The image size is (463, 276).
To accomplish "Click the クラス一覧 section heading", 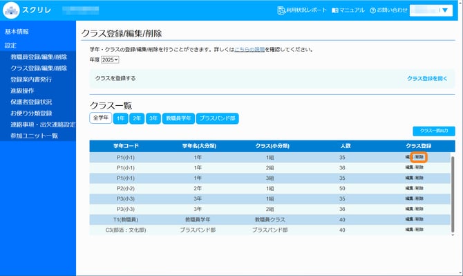I will click(x=111, y=106).
